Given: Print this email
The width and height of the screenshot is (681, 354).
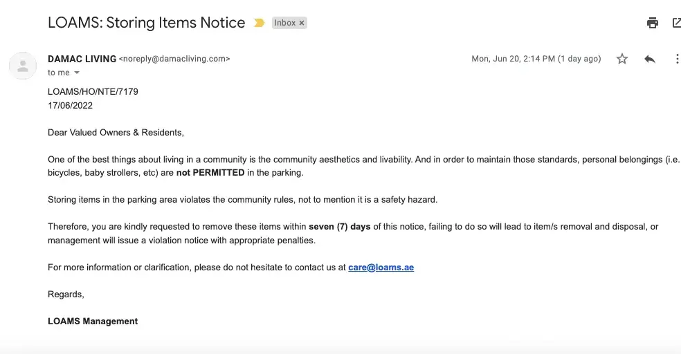Looking at the screenshot, I should pyautogui.click(x=652, y=23).
